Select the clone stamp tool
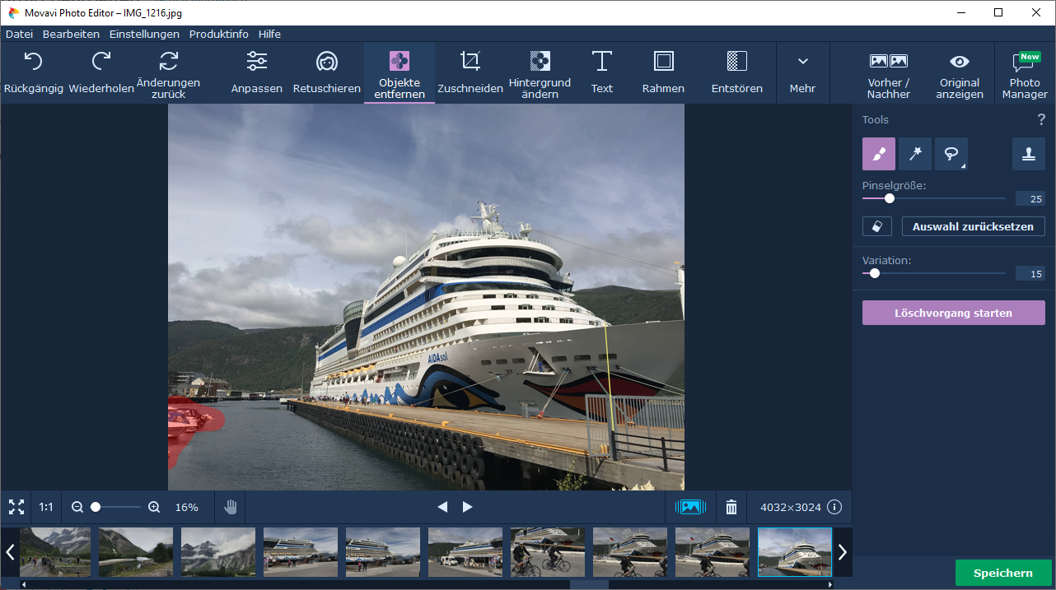The width and height of the screenshot is (1056, 590). click(1028, 154)
